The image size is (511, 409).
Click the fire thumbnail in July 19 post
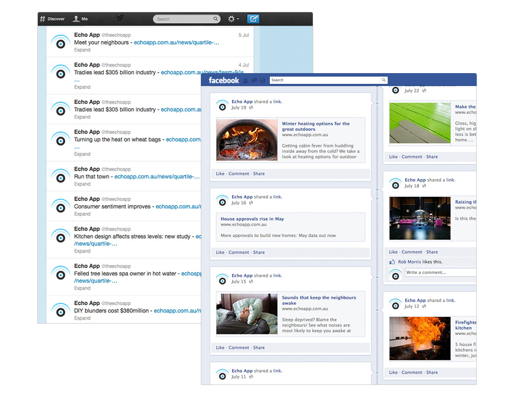pyautogui.click(x=247, y=140)
